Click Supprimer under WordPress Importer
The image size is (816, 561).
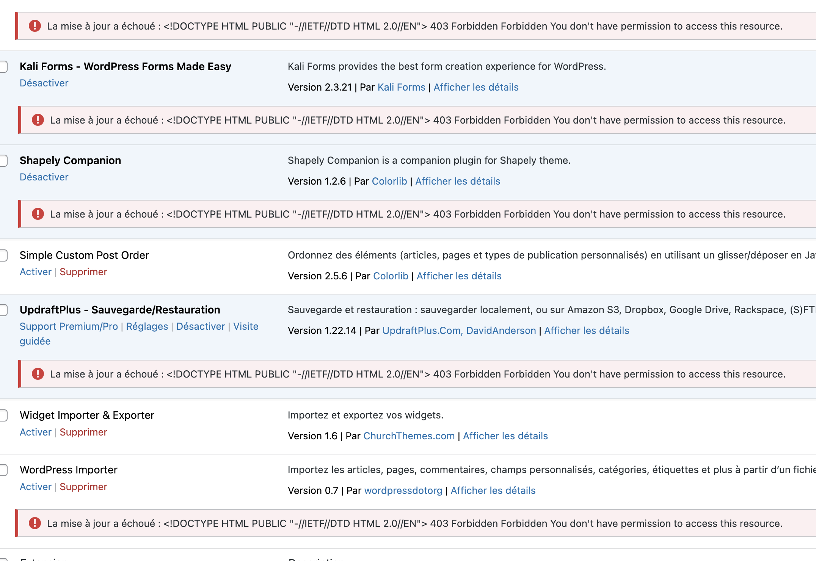(83, 487)
